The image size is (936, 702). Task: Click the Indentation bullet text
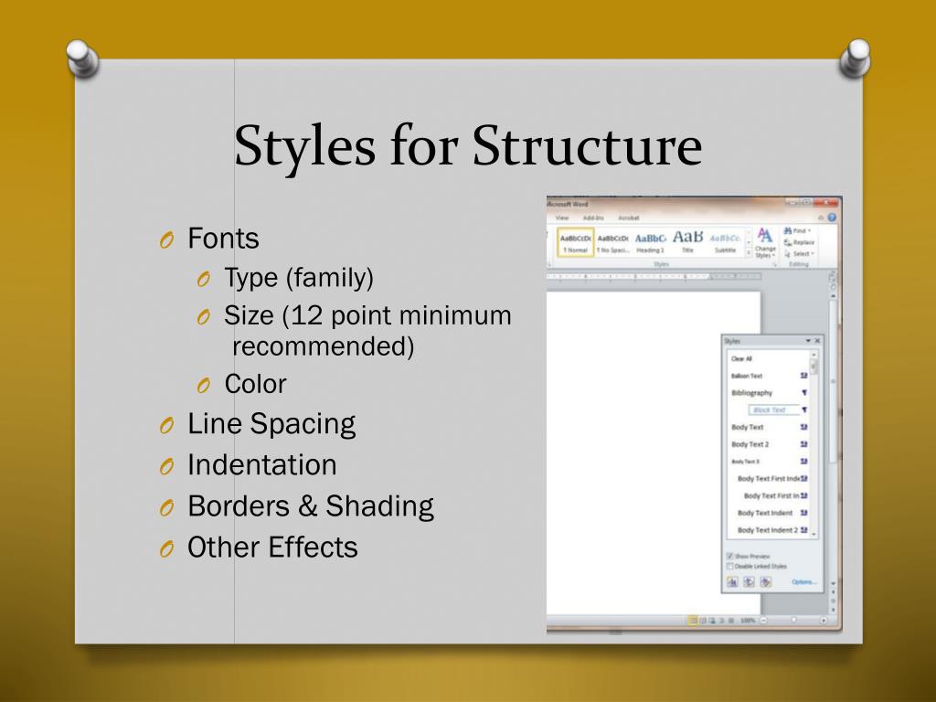[x=262, y=464]
